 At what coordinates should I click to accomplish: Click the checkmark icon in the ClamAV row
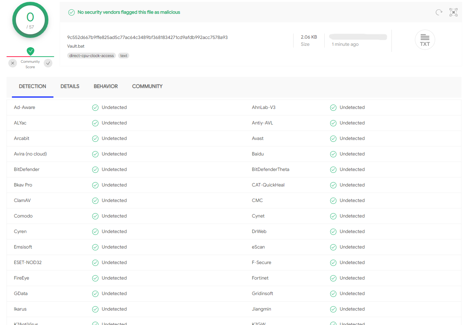(95, 201)
